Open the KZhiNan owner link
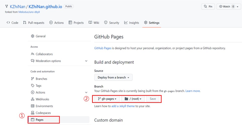 17,7
